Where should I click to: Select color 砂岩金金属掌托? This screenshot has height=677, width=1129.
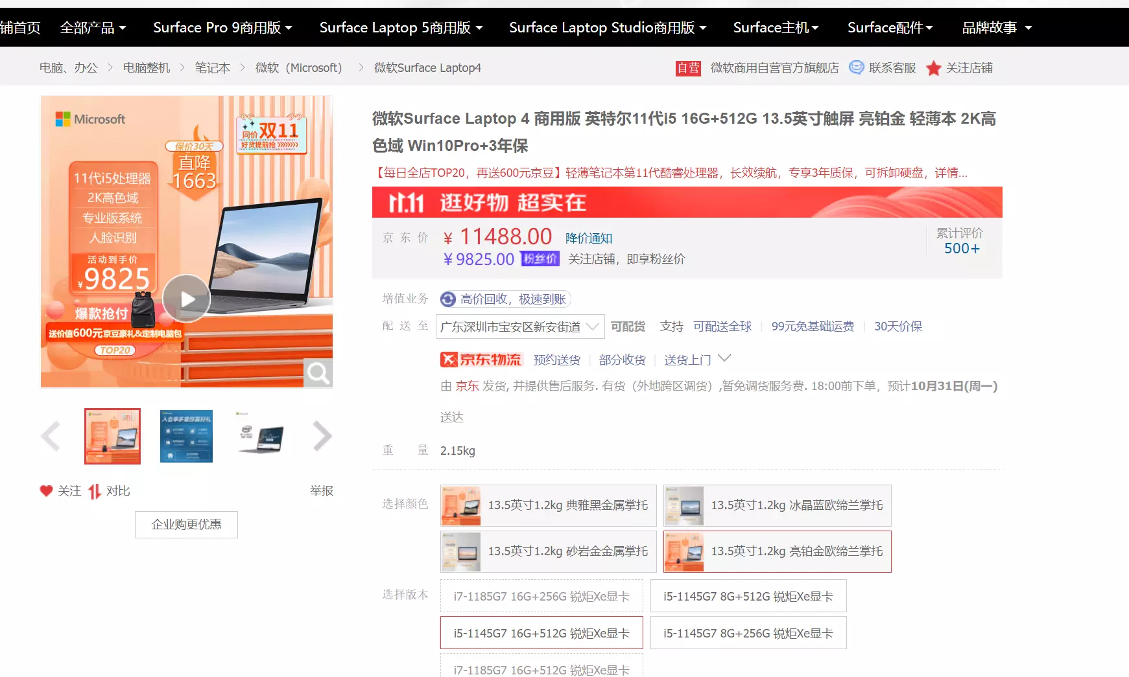(548, 551)
